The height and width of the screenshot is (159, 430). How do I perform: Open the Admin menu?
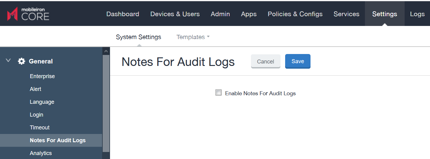pyautogui.click(x=220, y=14)
